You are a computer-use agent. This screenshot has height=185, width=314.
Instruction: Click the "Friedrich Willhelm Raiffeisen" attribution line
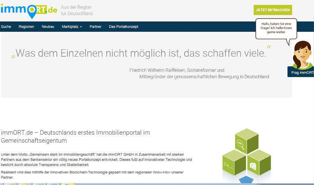tap(177, 70)
